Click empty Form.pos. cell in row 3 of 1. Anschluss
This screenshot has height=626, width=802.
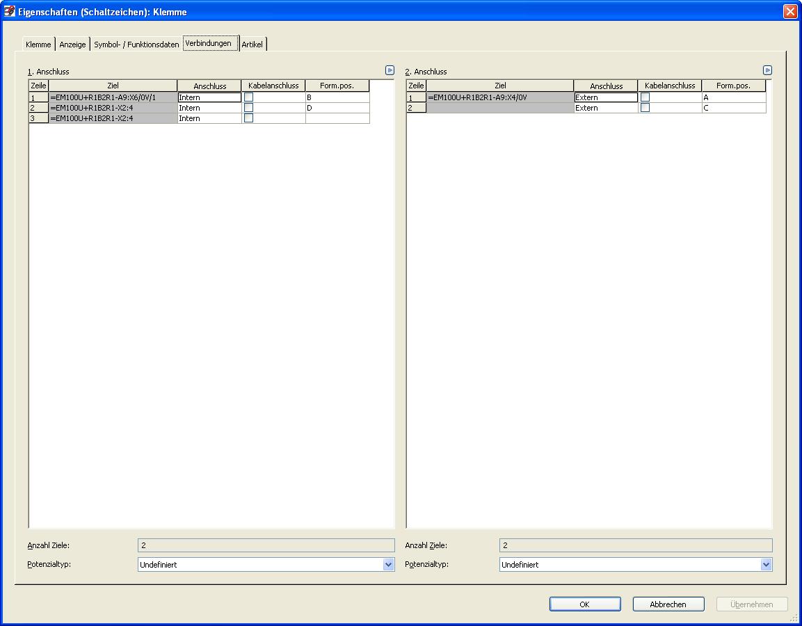[337, 118]
